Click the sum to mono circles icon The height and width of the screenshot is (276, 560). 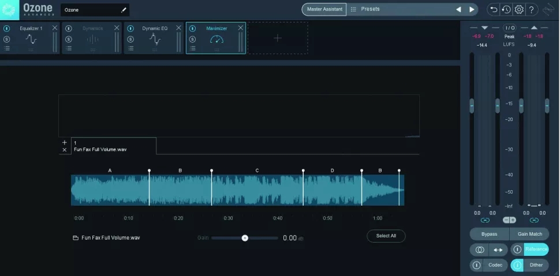[x=479, y=249]
